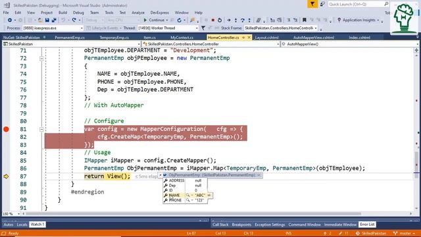The height and width of the screenshot is (237, 421).
Task: Switch to the _Layout.cshtml tab
Action: tap(266, 38)
